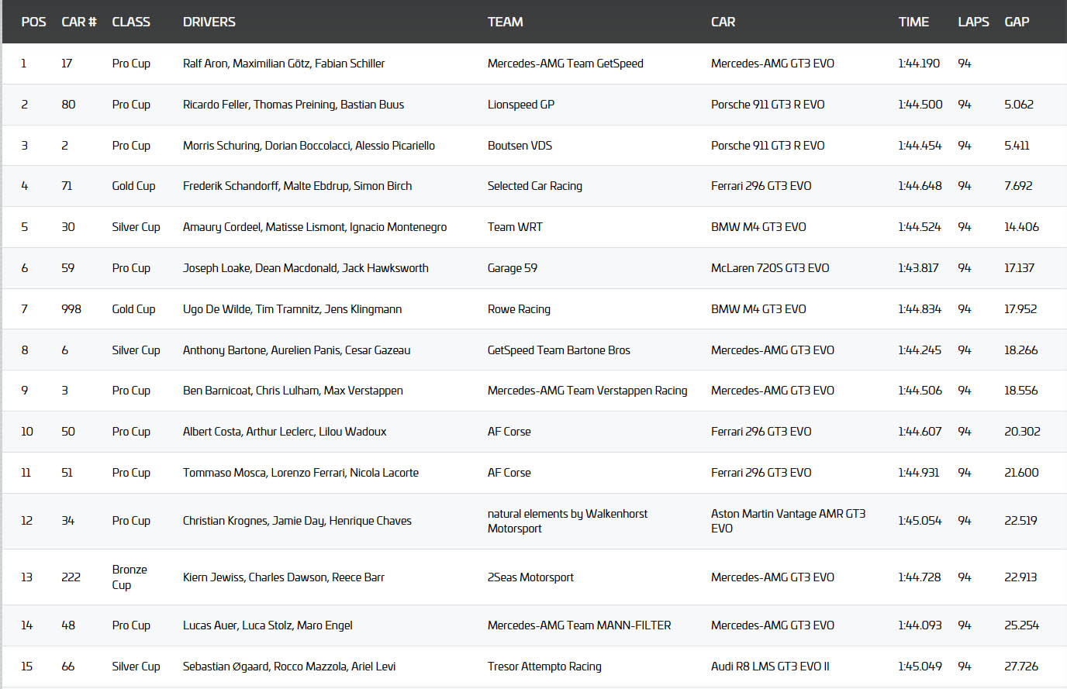Screen dimensions: 1067x689
Task: Click car number 222
Action: click(x=71, y=577)
